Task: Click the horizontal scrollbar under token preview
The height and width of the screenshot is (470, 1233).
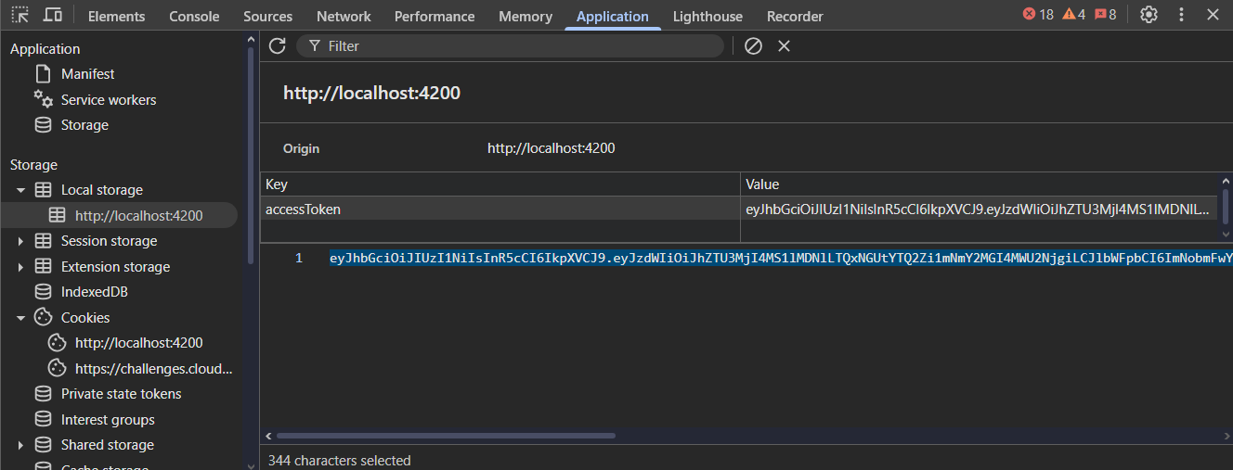Action: (x=446, y=436)
